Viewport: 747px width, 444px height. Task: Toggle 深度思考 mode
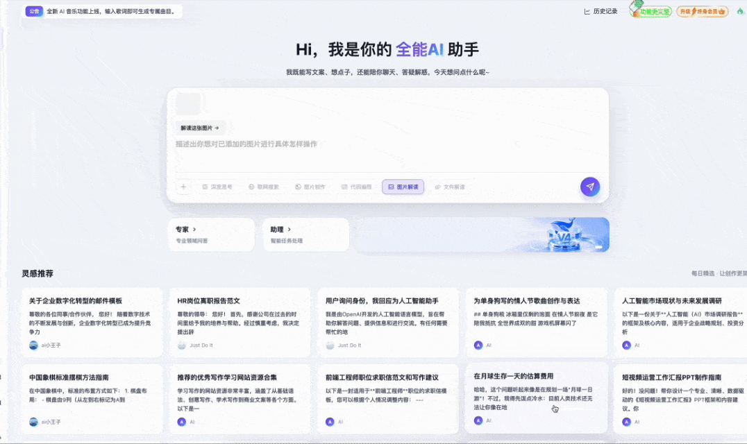point(217,187)
